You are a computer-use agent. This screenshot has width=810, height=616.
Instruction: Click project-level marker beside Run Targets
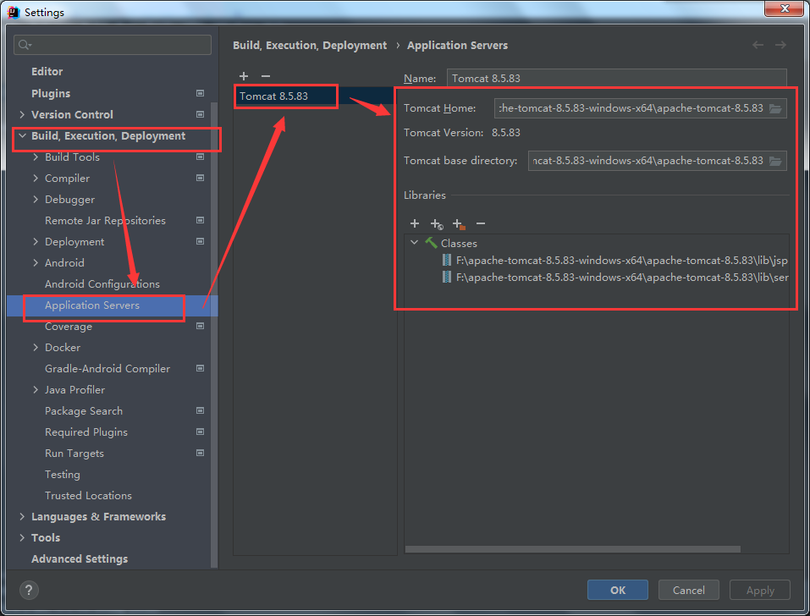[200, 453]
